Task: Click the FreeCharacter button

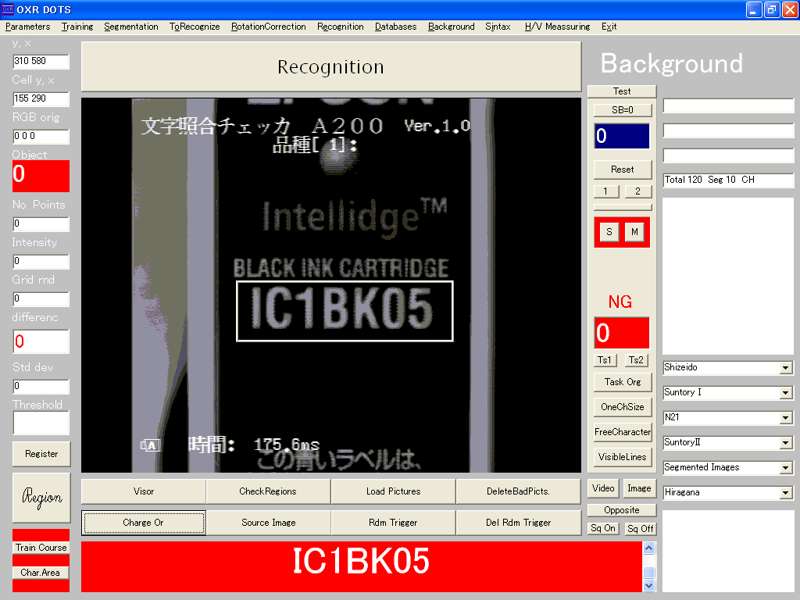Action: tap(623, 432)
